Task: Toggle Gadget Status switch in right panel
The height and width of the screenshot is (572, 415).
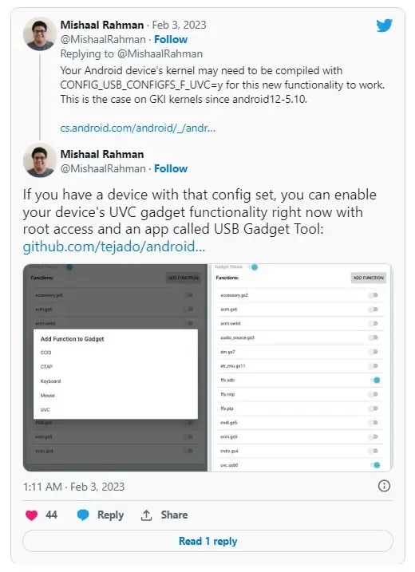Action: (252, 267)
